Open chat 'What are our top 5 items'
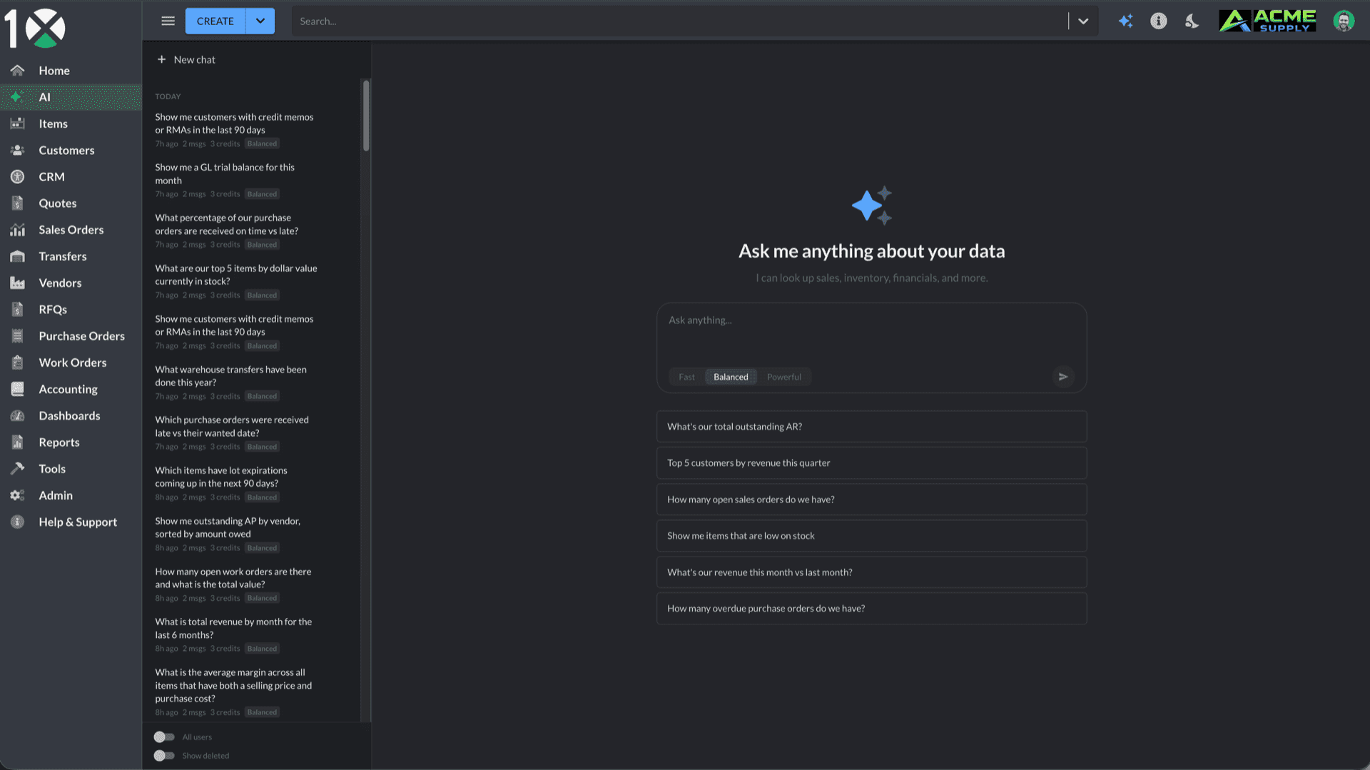The width and height of the screenshot is (1370, 770). 252,281
